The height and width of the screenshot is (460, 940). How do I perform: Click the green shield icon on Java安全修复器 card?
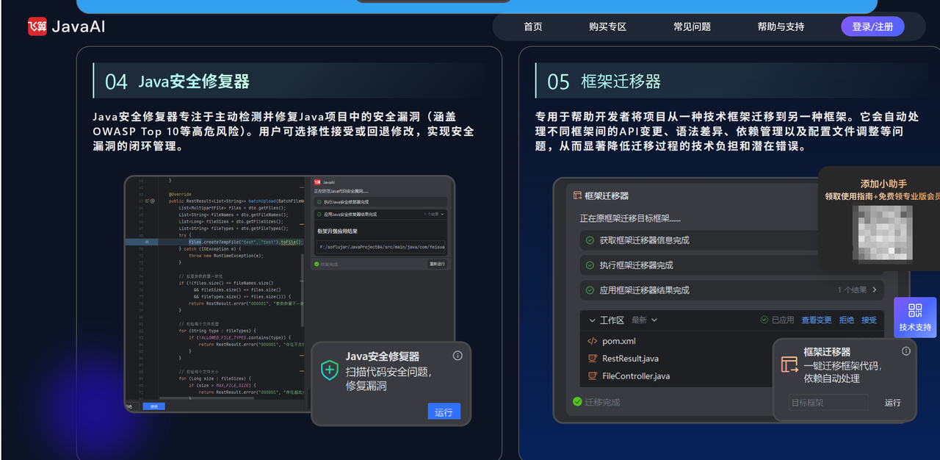[330, 370]
